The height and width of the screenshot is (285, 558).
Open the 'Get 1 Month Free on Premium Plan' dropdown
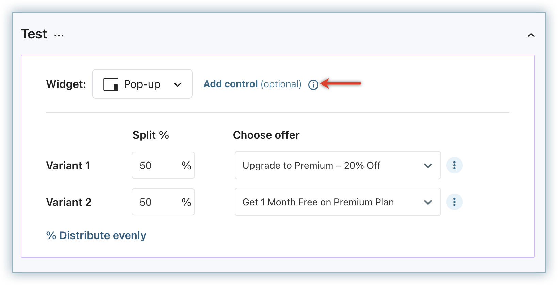coord(337,202)
